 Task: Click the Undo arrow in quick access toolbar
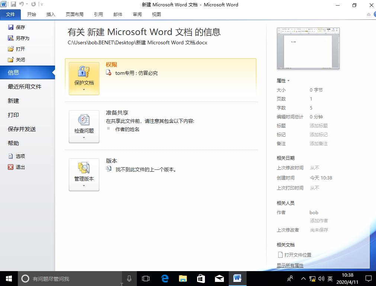(21, 4)
